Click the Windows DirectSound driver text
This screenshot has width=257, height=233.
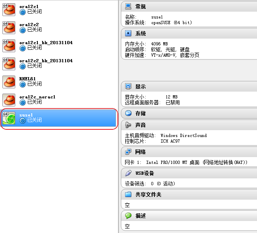pos(183,135)
